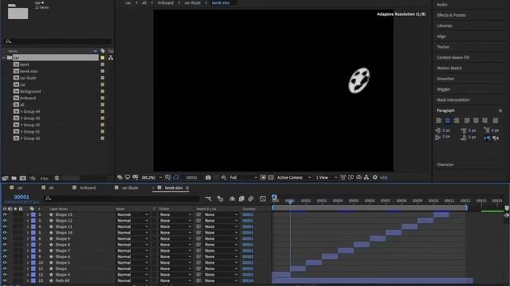Click the car illustr breadcrumb above viewer
Viewport: 510px width, 286px height.
(x=193, y=2)
